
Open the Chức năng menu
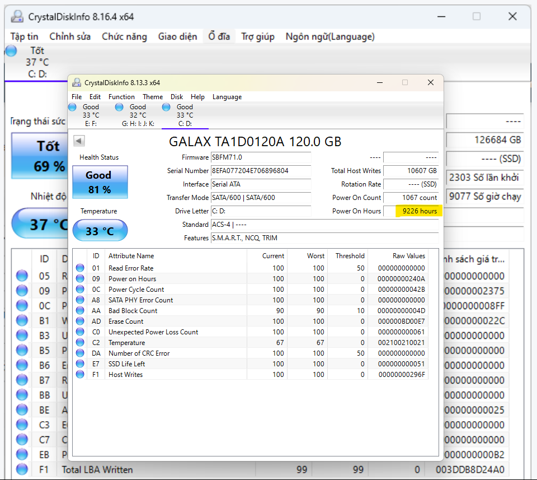point(124,36)
